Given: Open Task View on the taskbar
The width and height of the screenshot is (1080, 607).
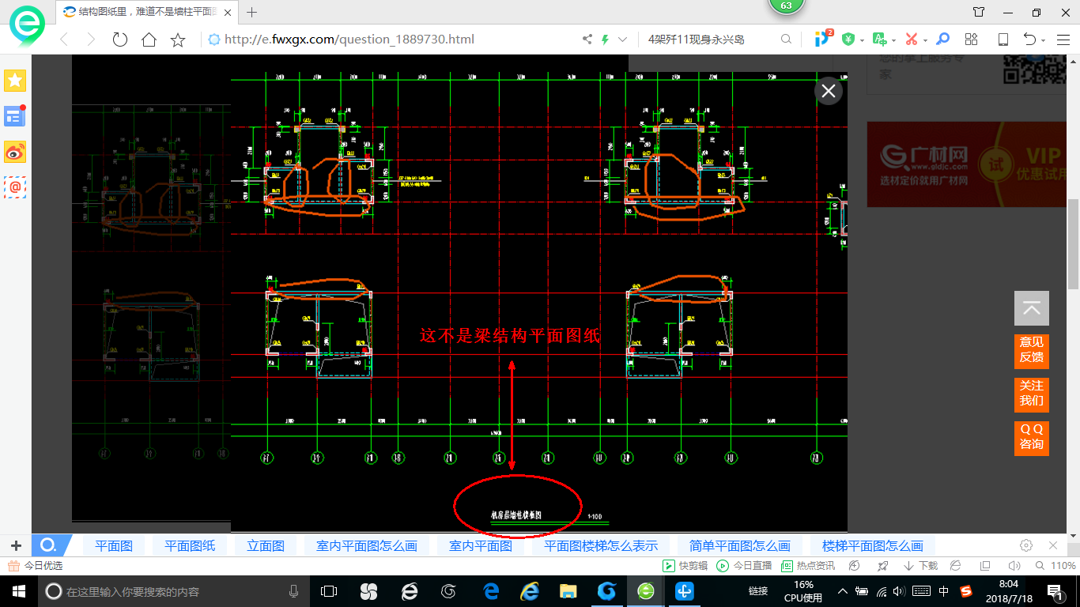Looking at the screenshot, I should 329,591.
